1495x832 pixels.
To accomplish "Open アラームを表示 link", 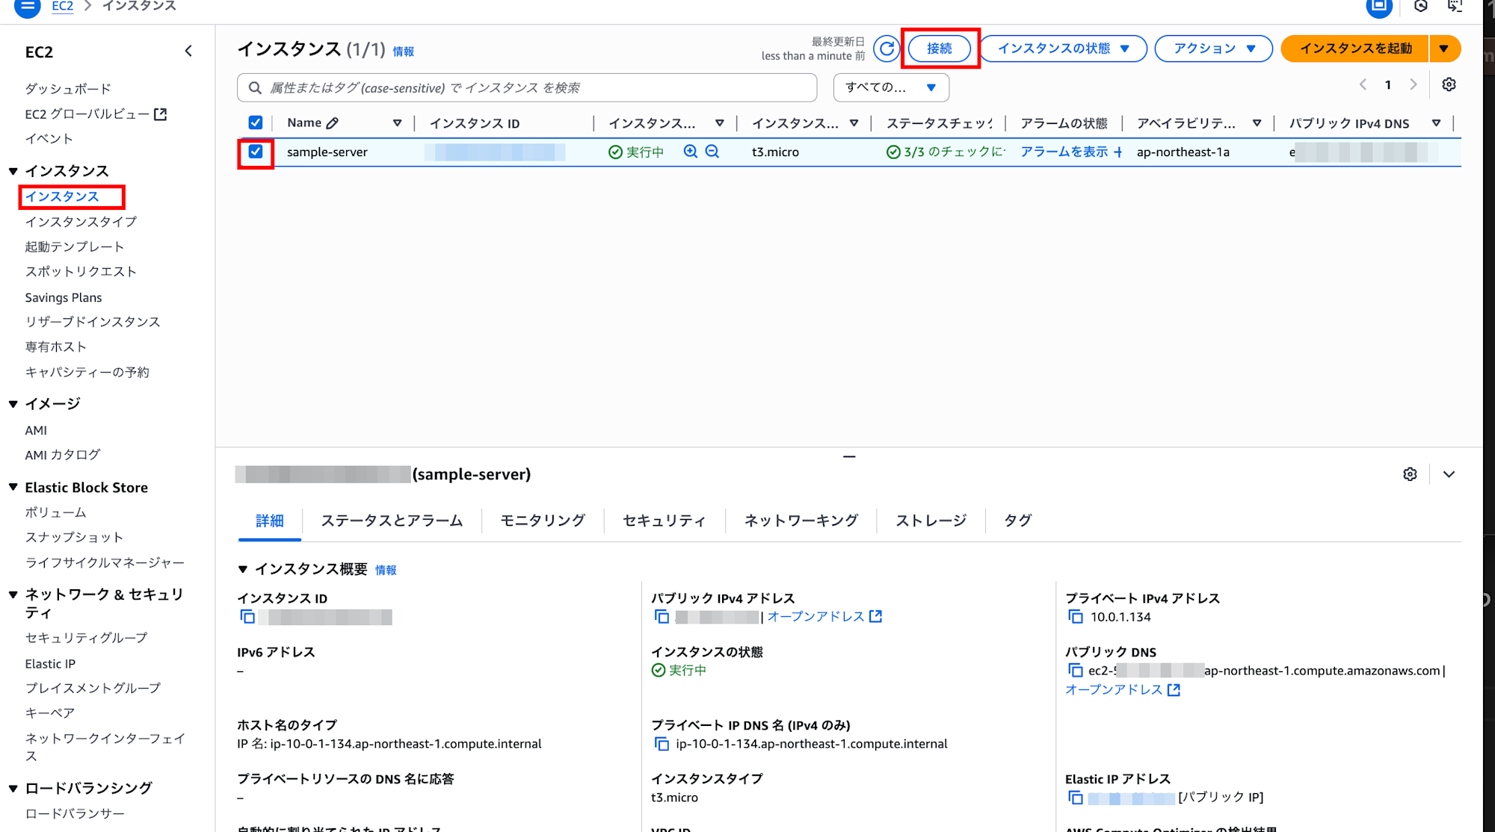I will pos(1064,152).
